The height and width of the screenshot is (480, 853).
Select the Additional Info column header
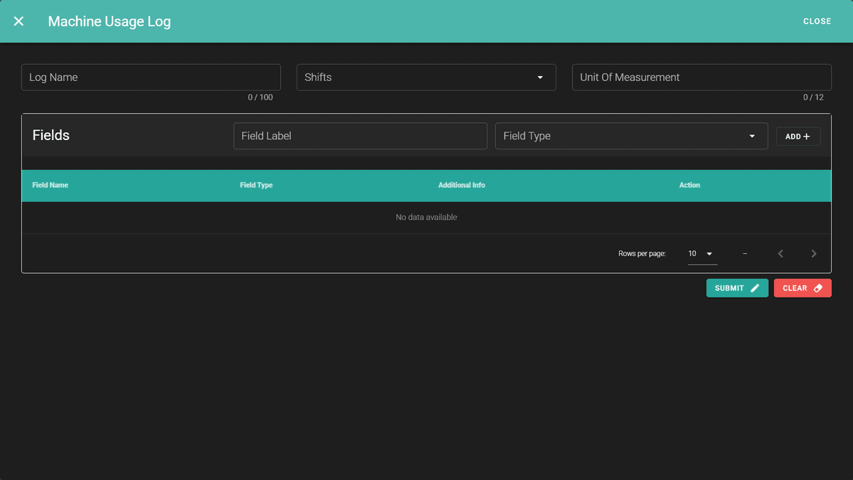pyautogui.click(x=461, y=185)
